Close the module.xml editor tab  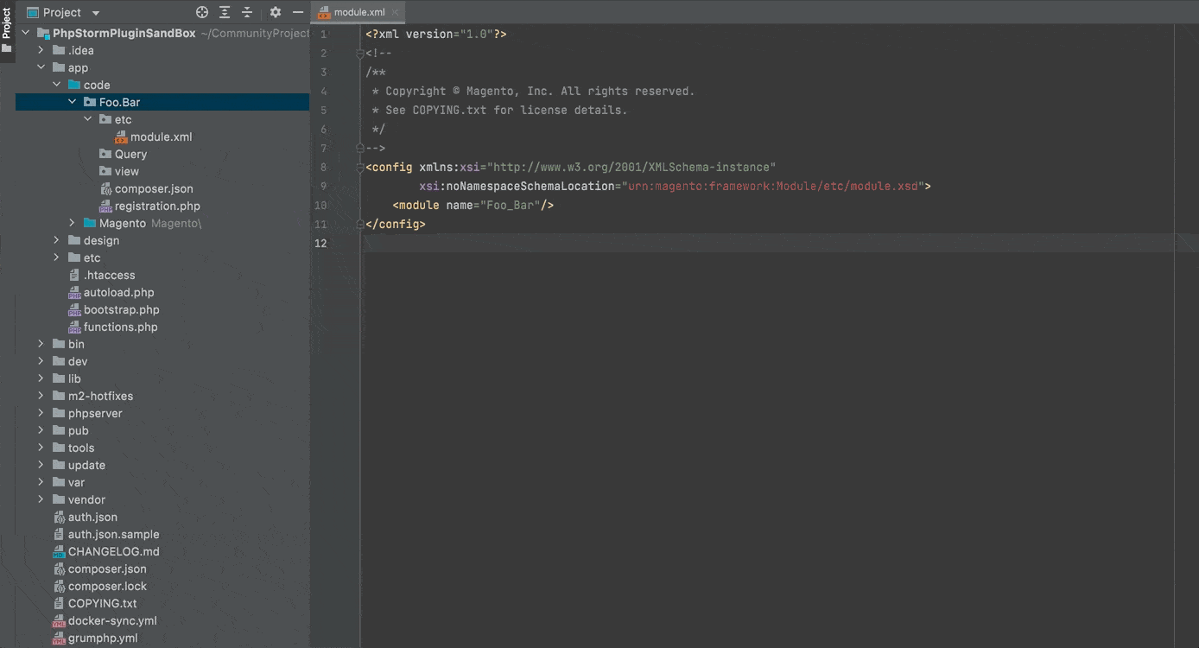pyautogui.click(x=396, y=13)
